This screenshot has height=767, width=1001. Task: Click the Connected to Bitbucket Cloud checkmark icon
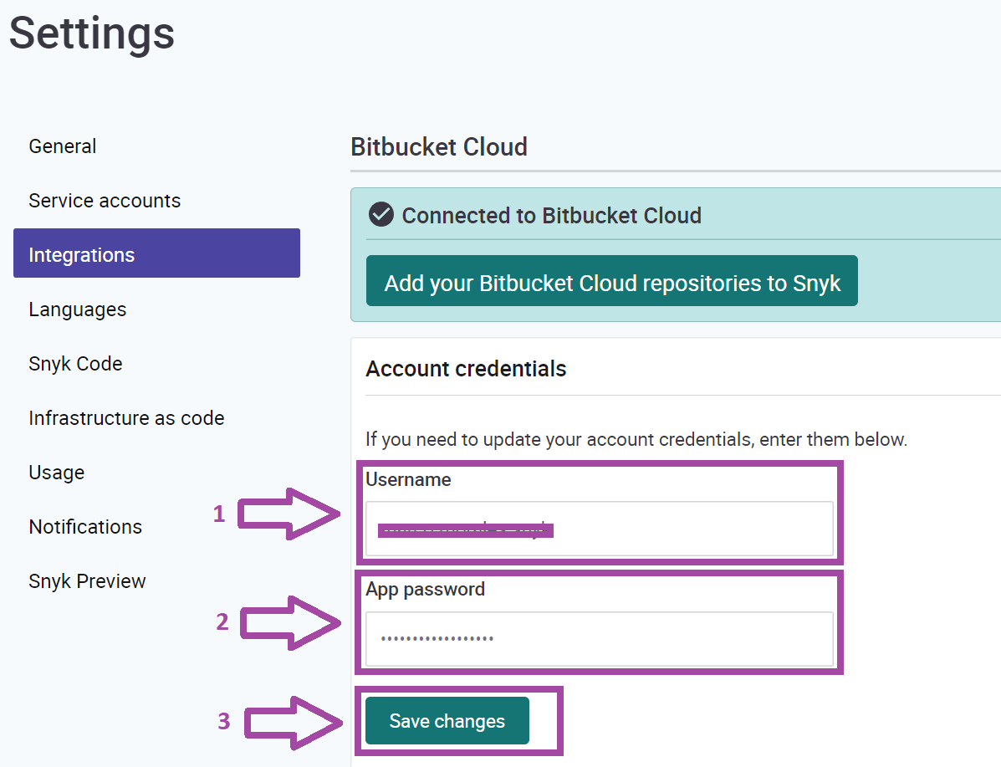coord(380,215)
